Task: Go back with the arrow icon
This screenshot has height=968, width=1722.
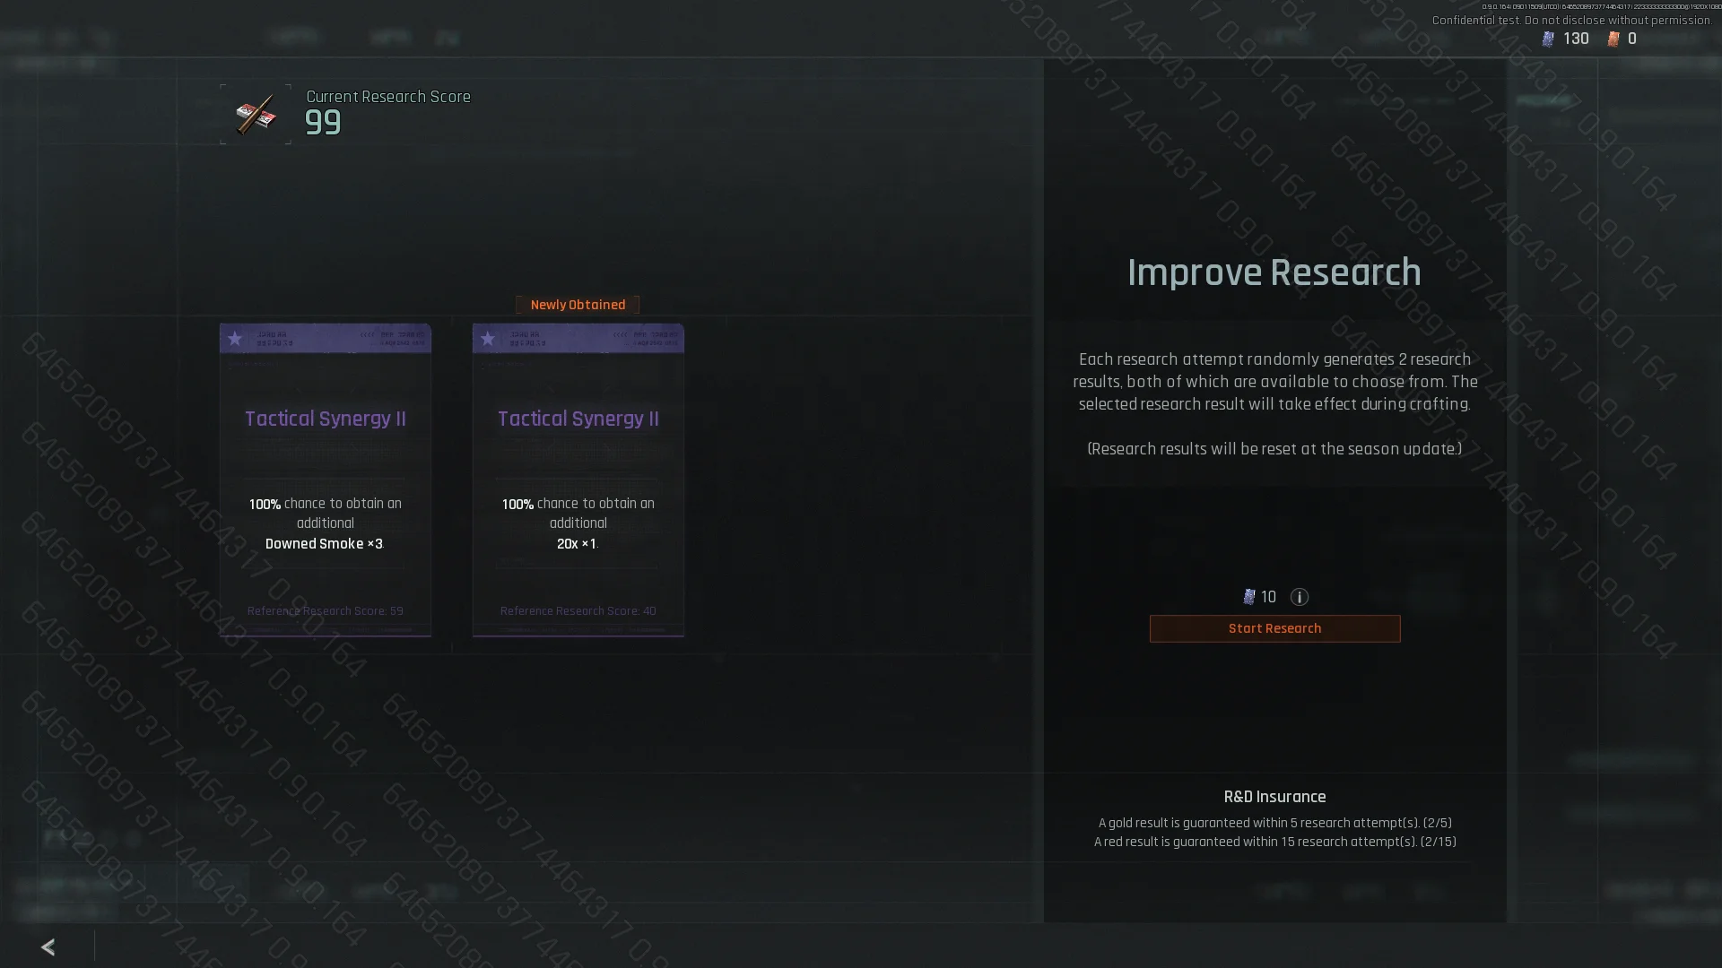Action: (x=48, y=946)
